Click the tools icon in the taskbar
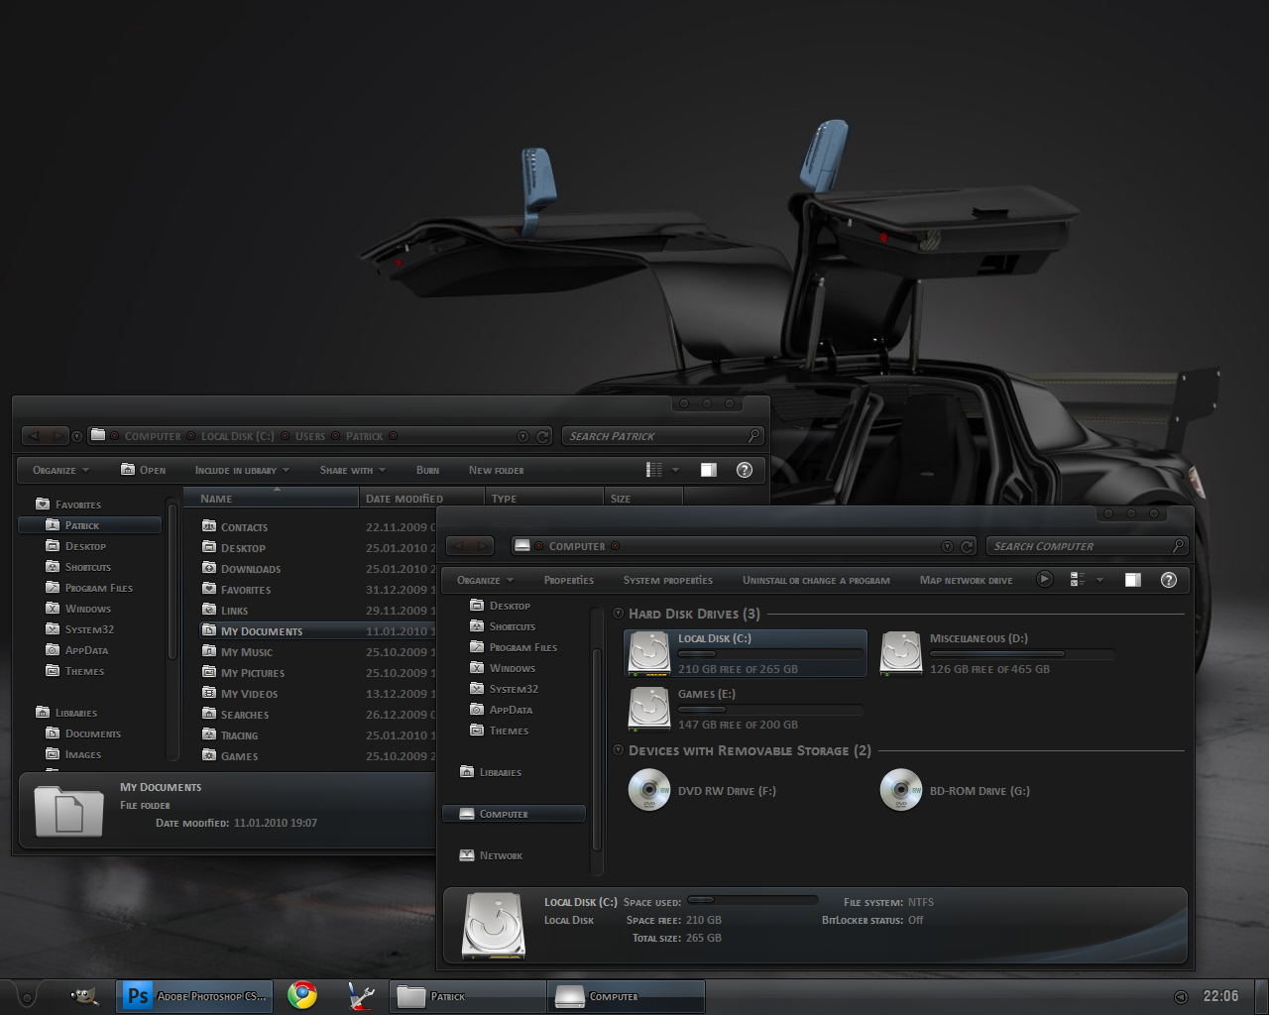1269x1015 pixels. click(x=361, y=996)
